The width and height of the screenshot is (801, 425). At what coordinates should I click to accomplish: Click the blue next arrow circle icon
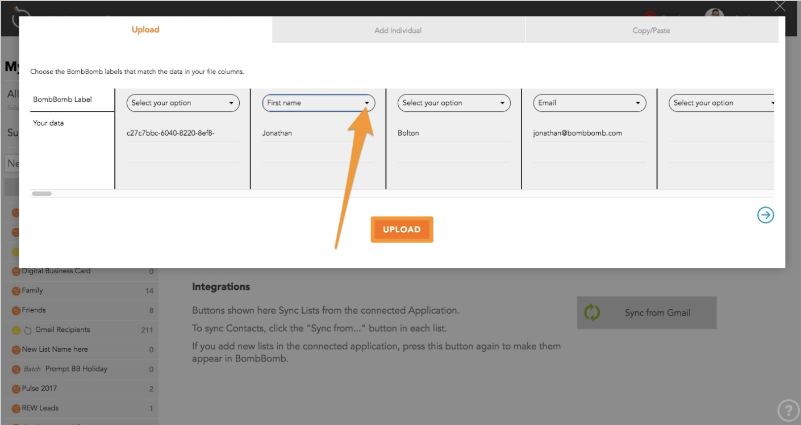pos(766,215)
